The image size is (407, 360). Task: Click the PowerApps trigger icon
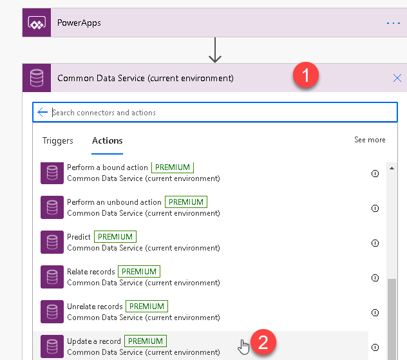point(35,23)
